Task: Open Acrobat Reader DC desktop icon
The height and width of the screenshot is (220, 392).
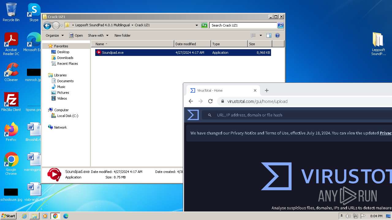Action: click(11, 44)
